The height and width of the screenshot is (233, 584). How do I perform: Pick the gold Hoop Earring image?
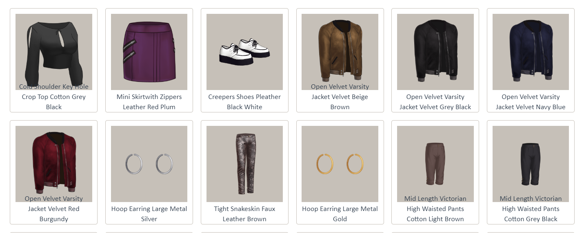(x=340, y=164)
